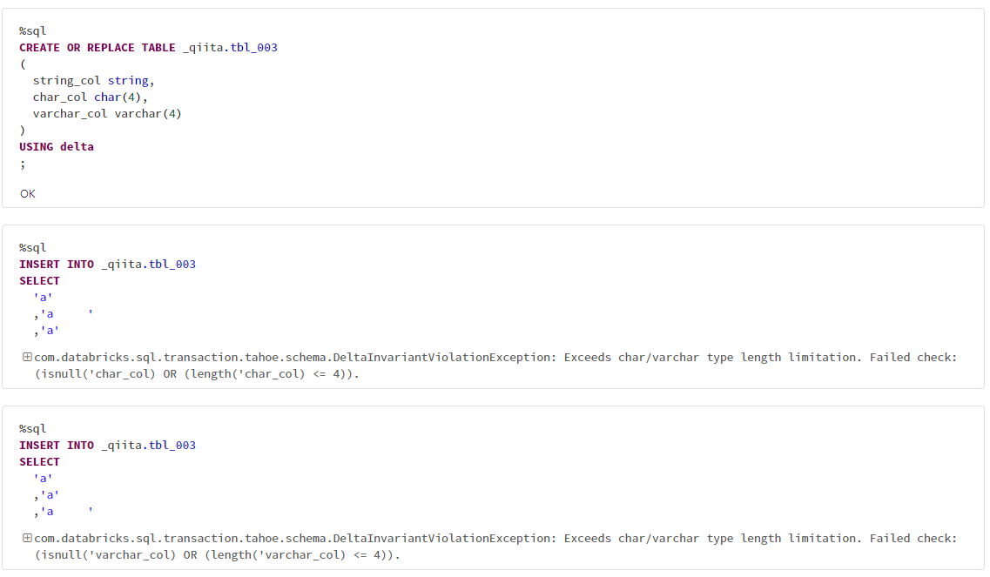Click the OK output under the CREATE TABLE cell

coord(27,193)
